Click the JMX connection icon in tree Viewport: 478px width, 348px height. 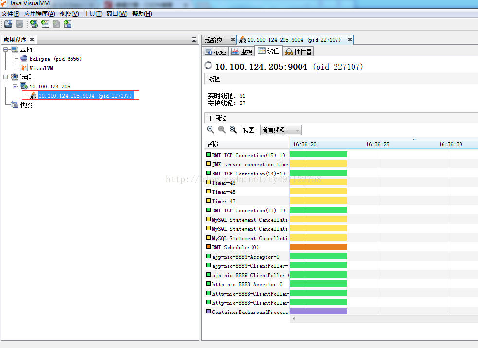(x=33, y=95)
